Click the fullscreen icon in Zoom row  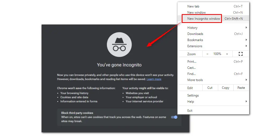click(240, 54)
